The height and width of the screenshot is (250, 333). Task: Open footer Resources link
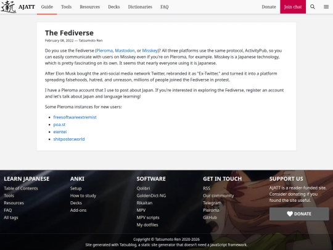(14, 203)
